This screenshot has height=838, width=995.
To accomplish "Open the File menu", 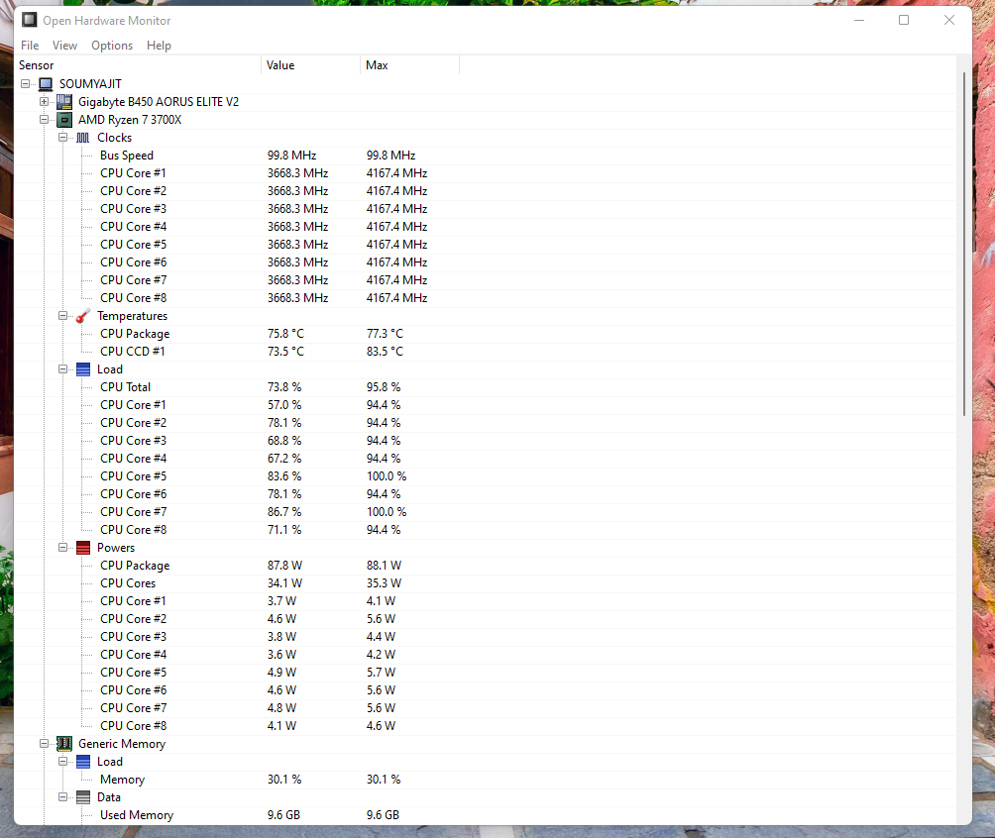I will pyautogui.click(x=30, y=46).
